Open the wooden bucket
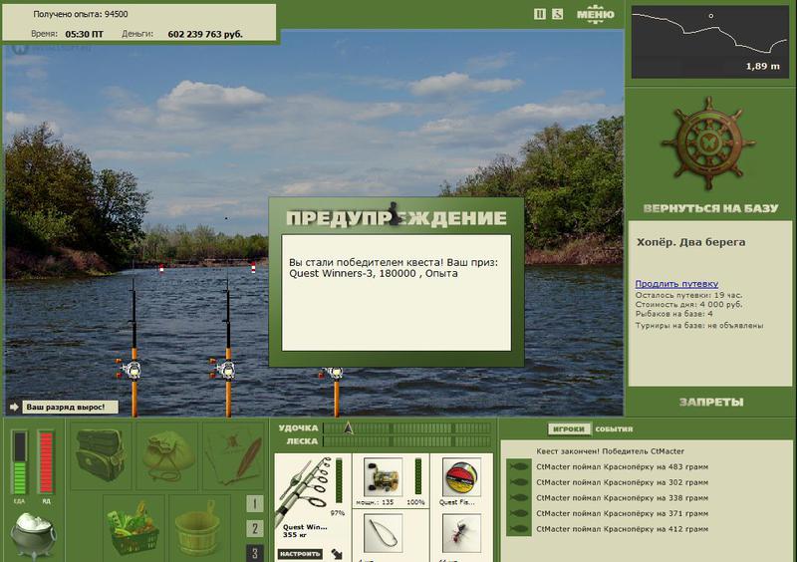Image resolution: width=797 pixels, height=562 pixels. click(x=197, y=527)
